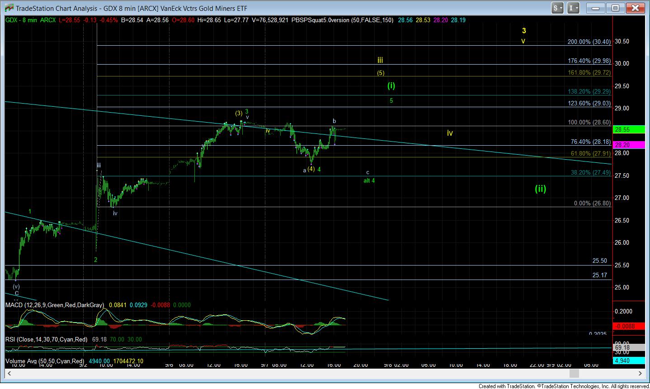Click the 61.80% (27.91) Fibonacci label
Screen dimensions: 650x389
(x=591, y=154)
